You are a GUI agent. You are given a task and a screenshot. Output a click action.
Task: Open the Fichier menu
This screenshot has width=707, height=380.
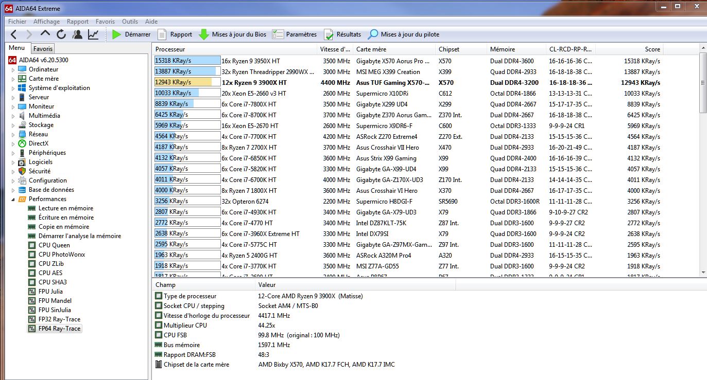(x=18, y=22)
